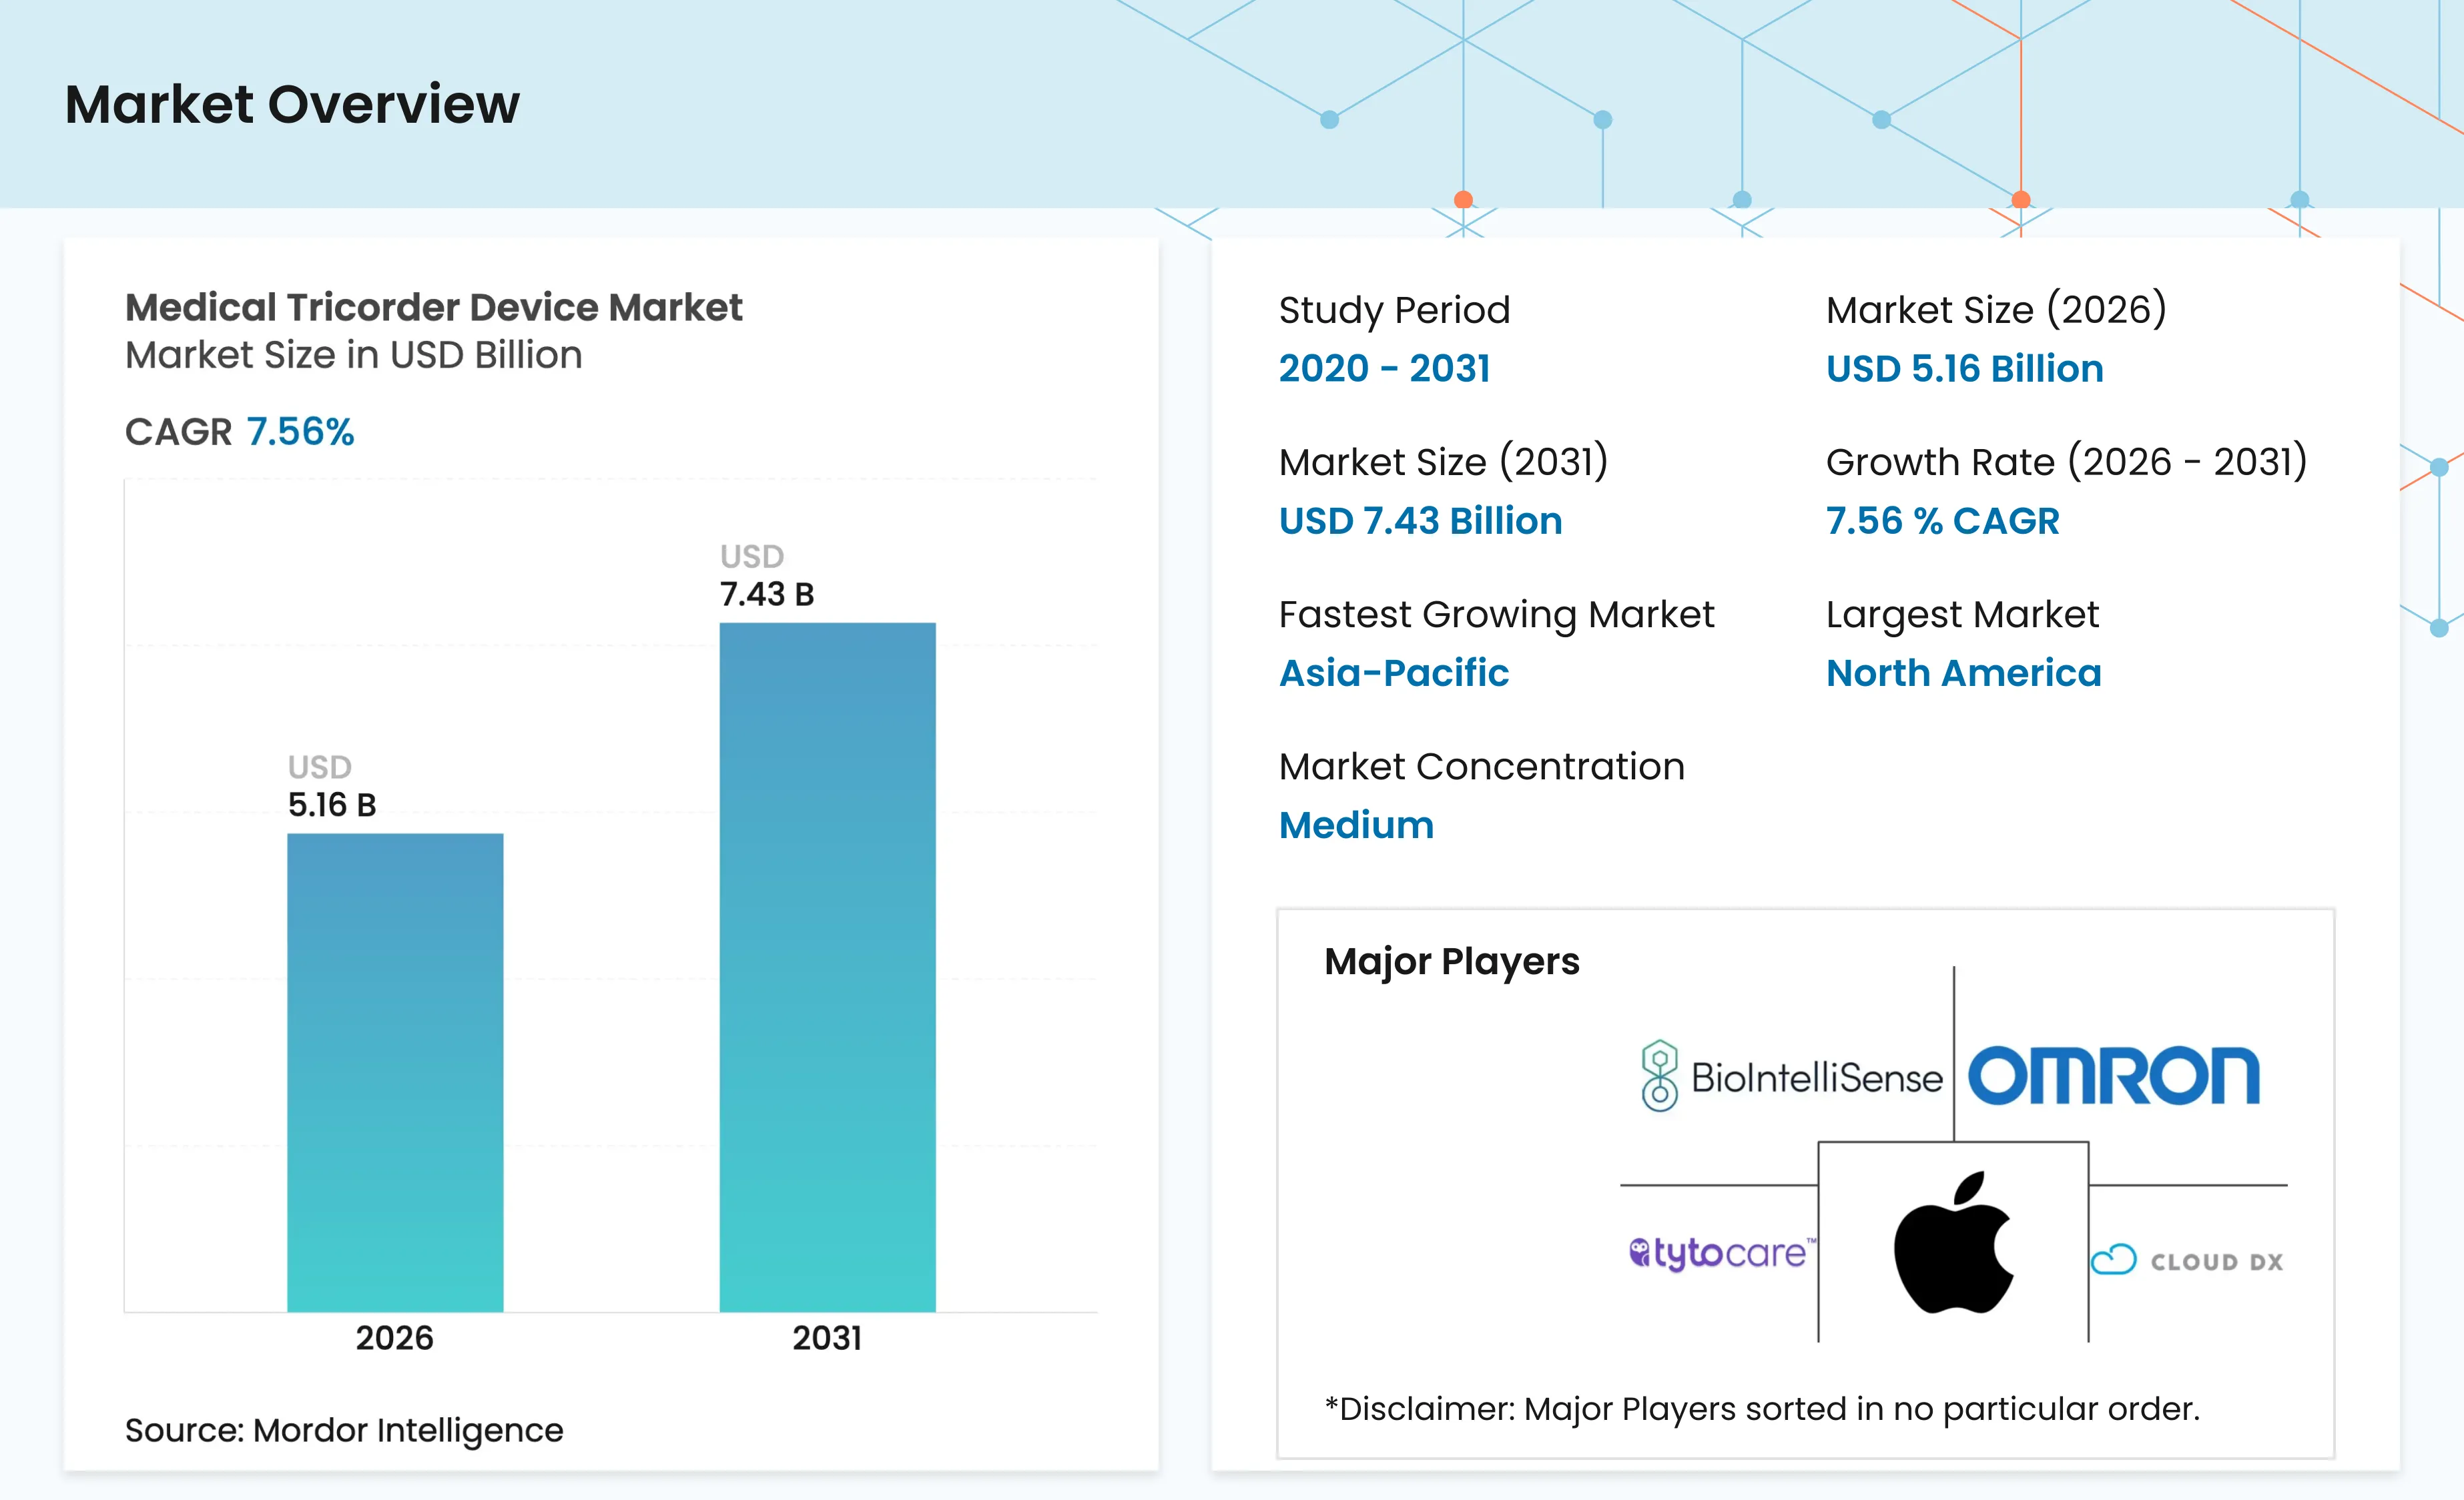Click the 2026 market size bar
Viewport: 2464px width, 1500px height.
[x=395, y=1072]
